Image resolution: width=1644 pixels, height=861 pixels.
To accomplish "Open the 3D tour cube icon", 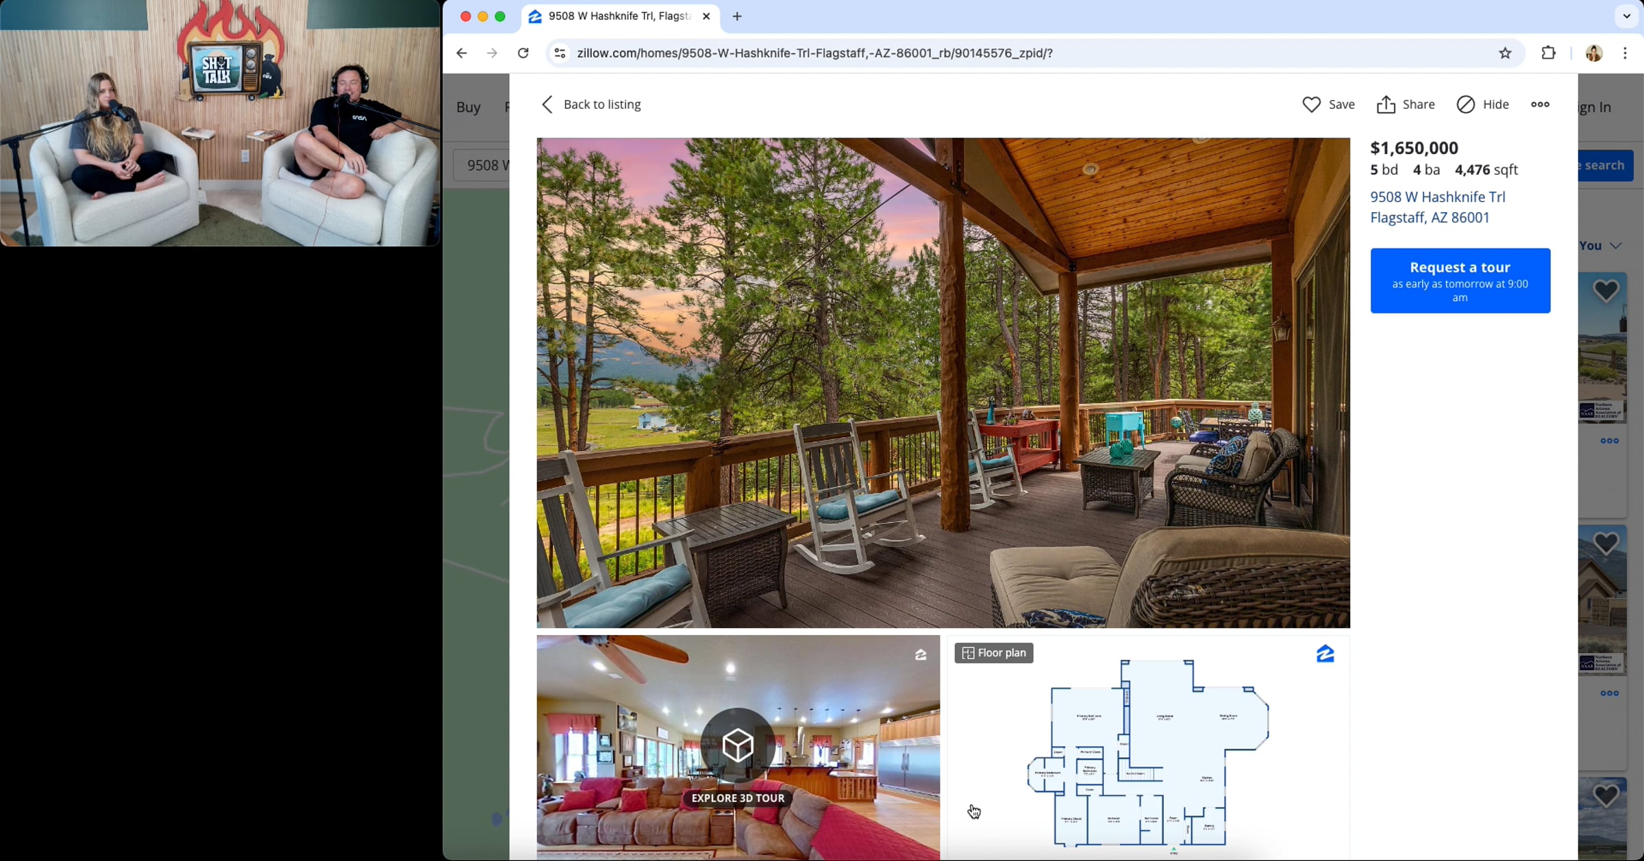I will click(x=738, y=745).
